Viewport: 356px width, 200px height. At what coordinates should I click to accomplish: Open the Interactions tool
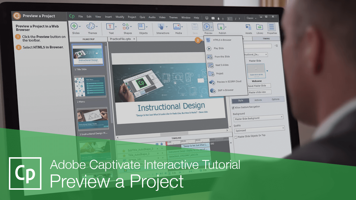pos(162,26)
